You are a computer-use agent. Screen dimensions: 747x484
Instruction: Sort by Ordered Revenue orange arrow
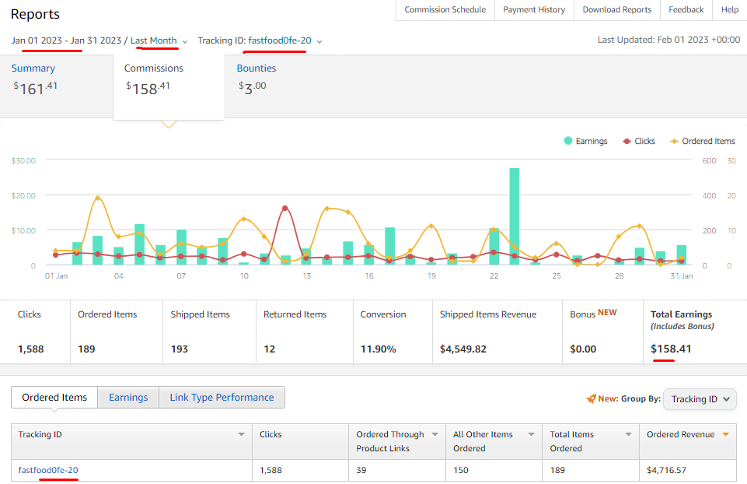pos(725,434)
